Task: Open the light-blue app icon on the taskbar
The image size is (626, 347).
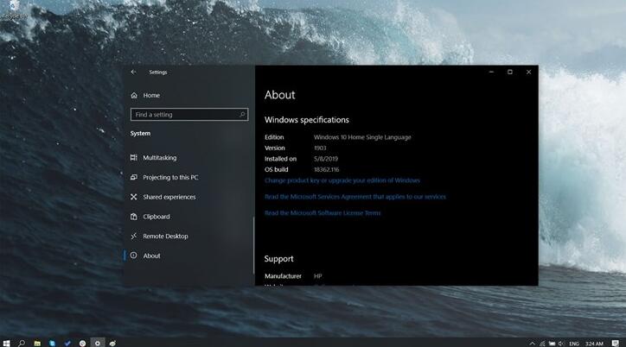Action: tap(52, 343)
